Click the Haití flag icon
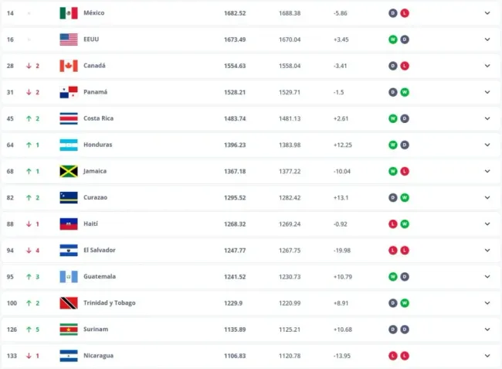This screenshot has height=369, width=502. [x=69, y=224]
